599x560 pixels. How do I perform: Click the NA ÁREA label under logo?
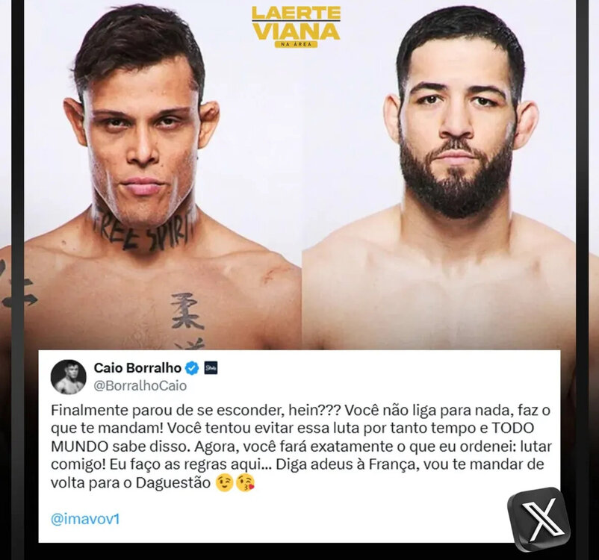coord(296,44)
